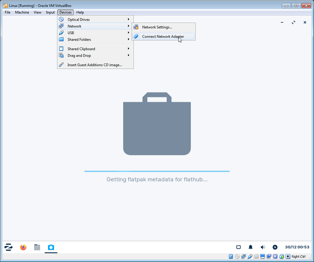Click the VirtualBox title bar icon
The image size is (314, 262).
pyautogui.click(x=5, y=5)
